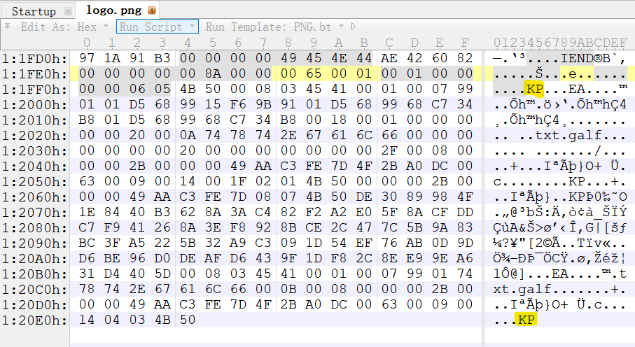Switch to the Startup tab

click(34, 11)
